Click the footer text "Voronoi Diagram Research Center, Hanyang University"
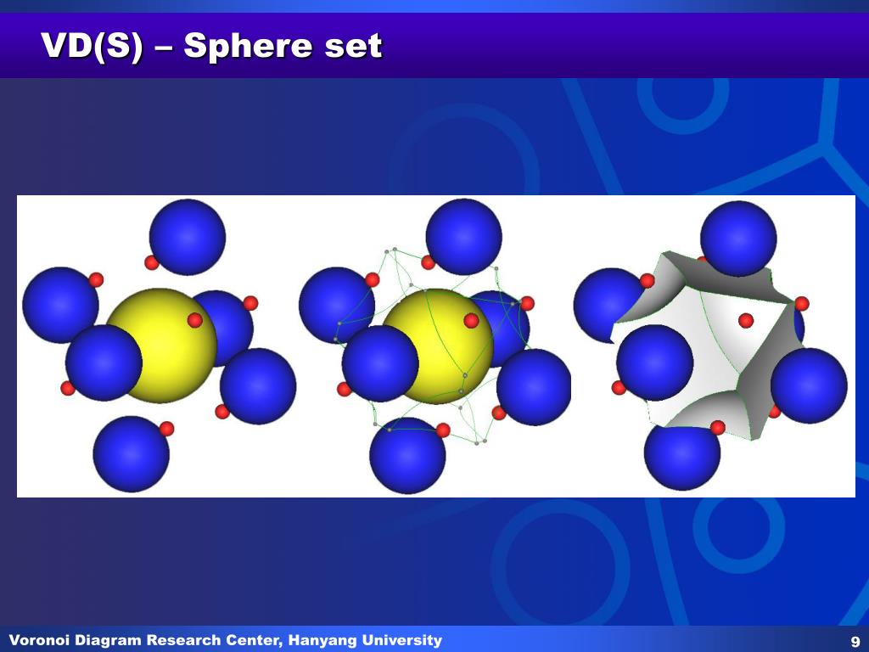This screenshot has width=869, height=652. (x=226, y=640)
